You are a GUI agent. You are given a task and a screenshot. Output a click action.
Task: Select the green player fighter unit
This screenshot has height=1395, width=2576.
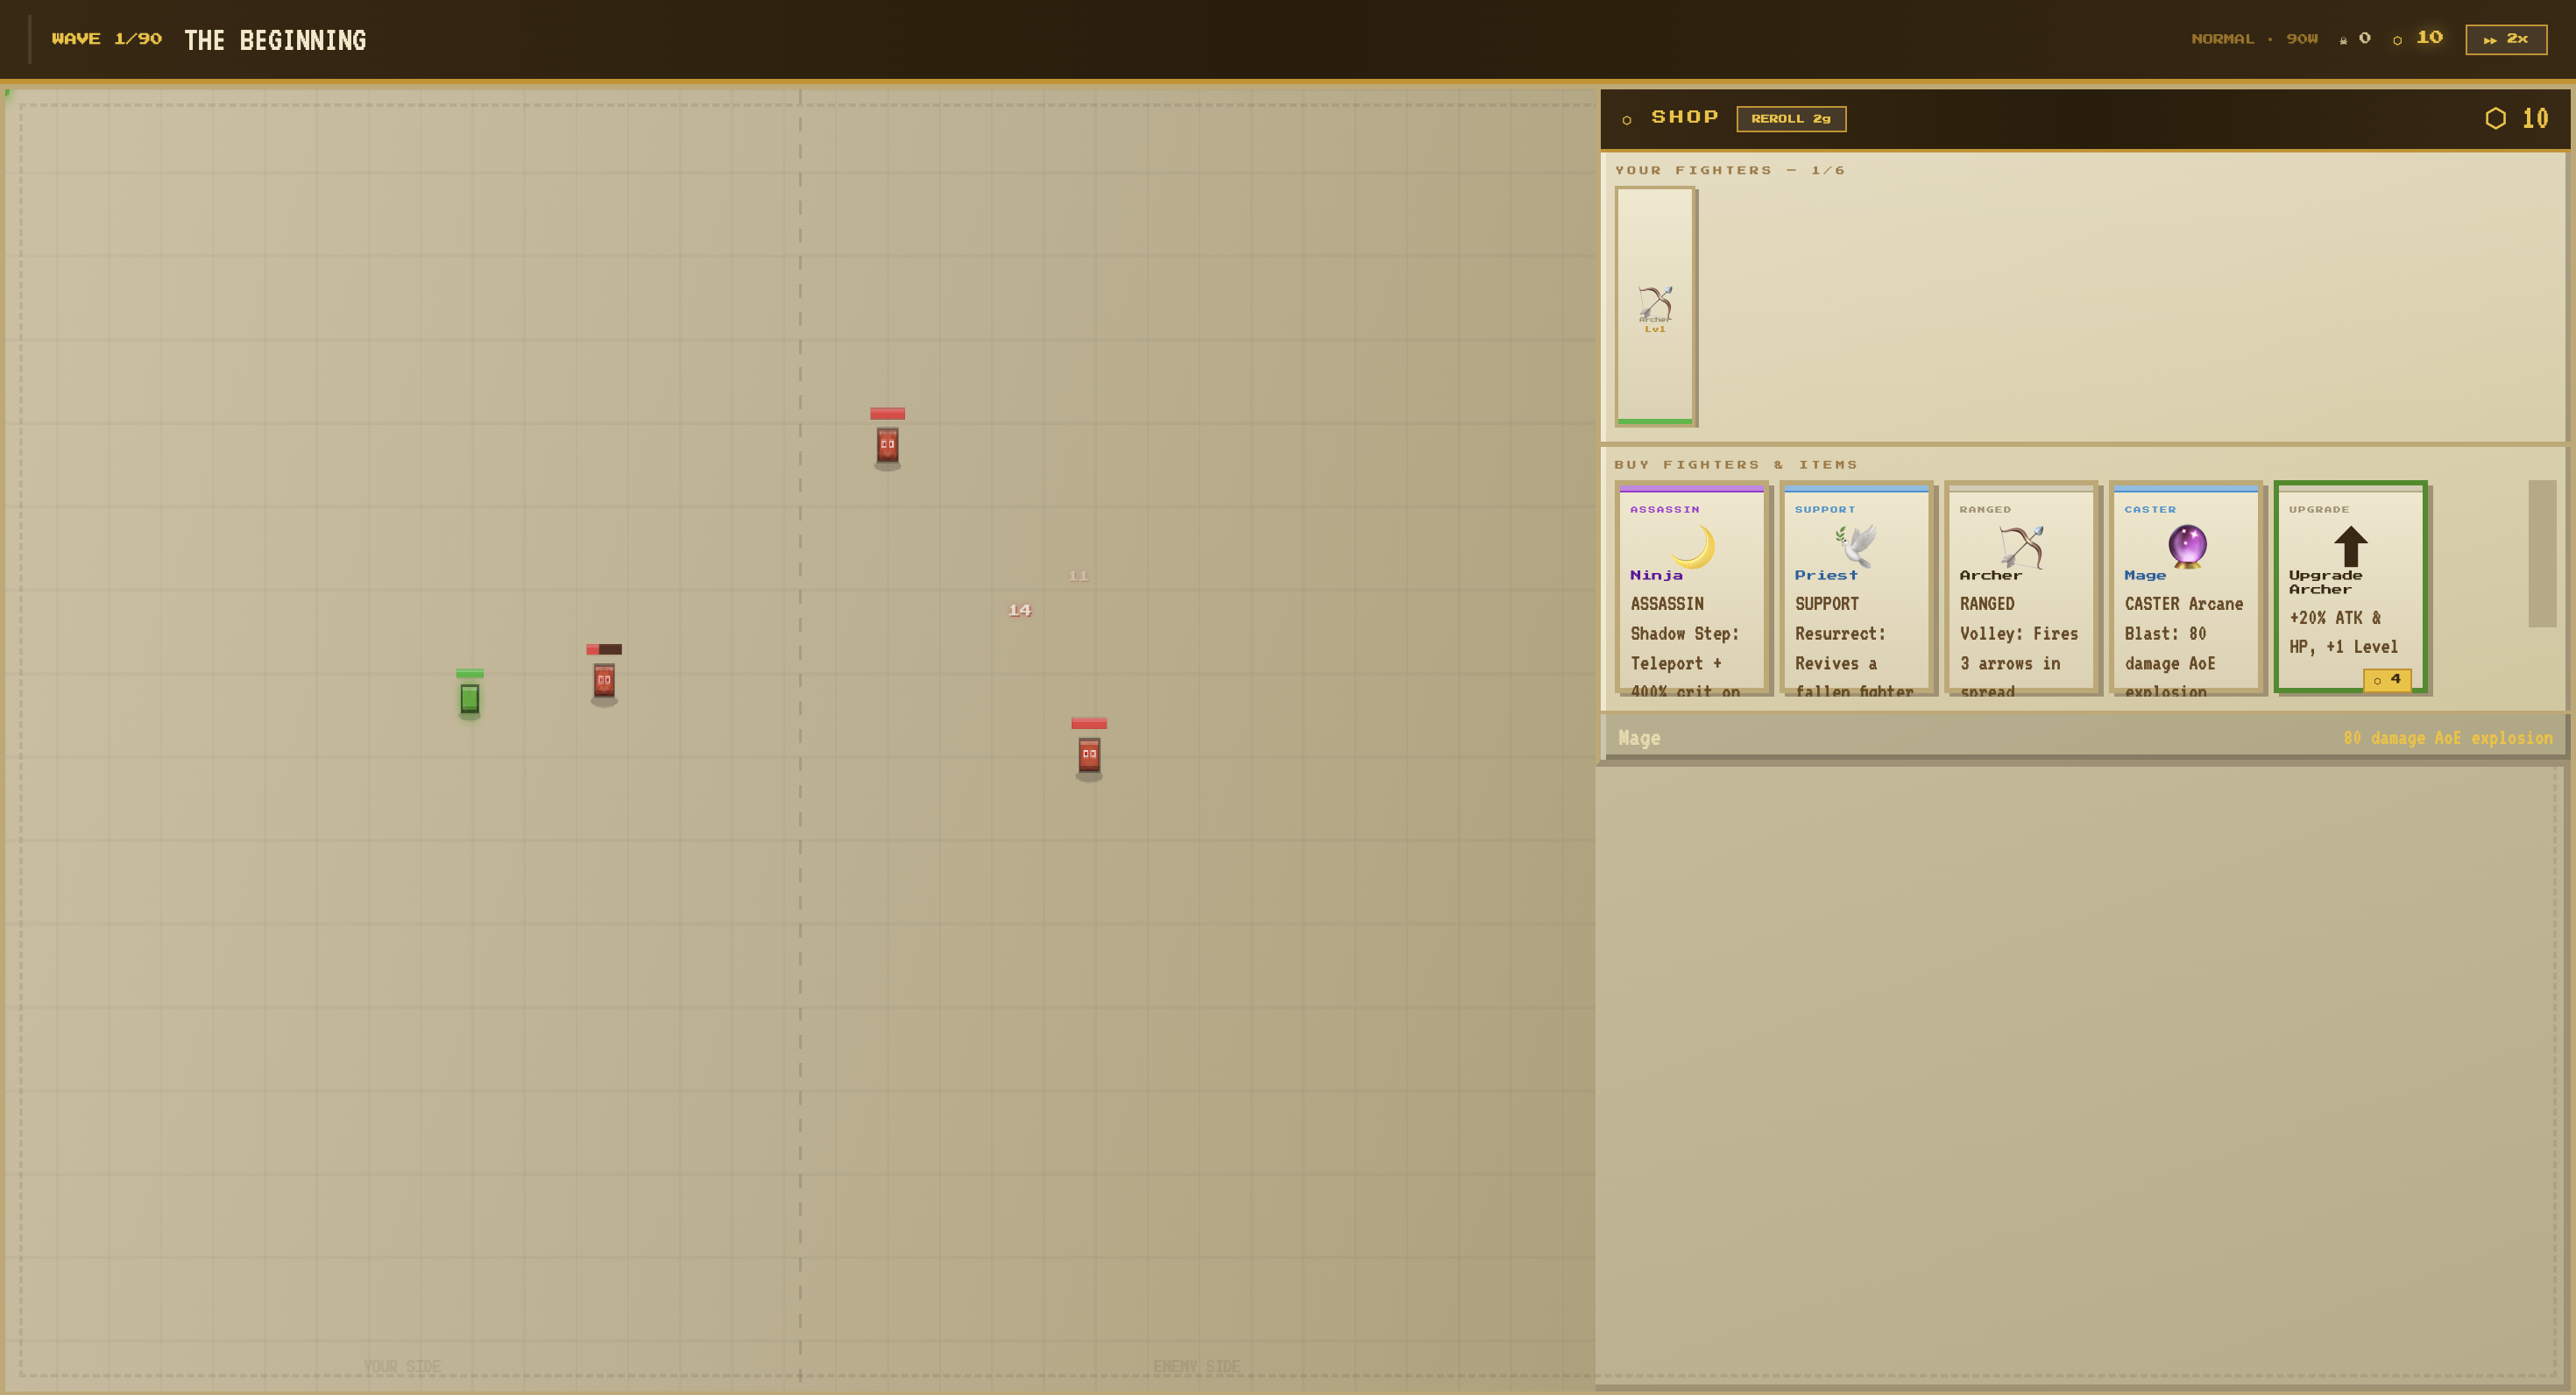click(x=469, y=698)
